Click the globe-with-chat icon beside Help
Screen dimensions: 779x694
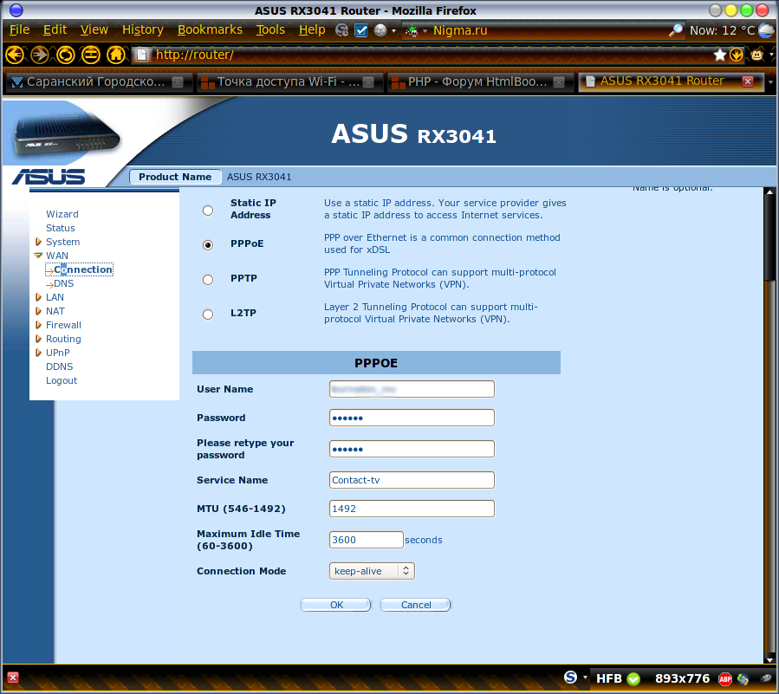click(x=341, y=30)
